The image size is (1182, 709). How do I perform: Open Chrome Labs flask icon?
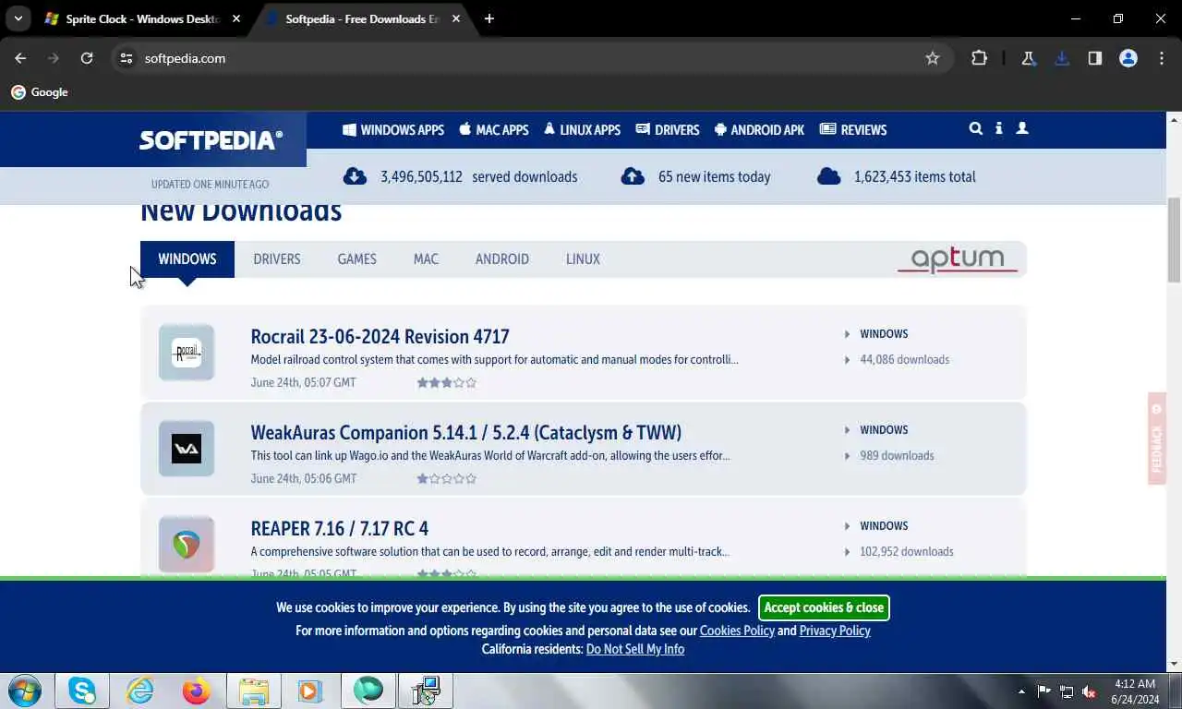pos(1028,58)
